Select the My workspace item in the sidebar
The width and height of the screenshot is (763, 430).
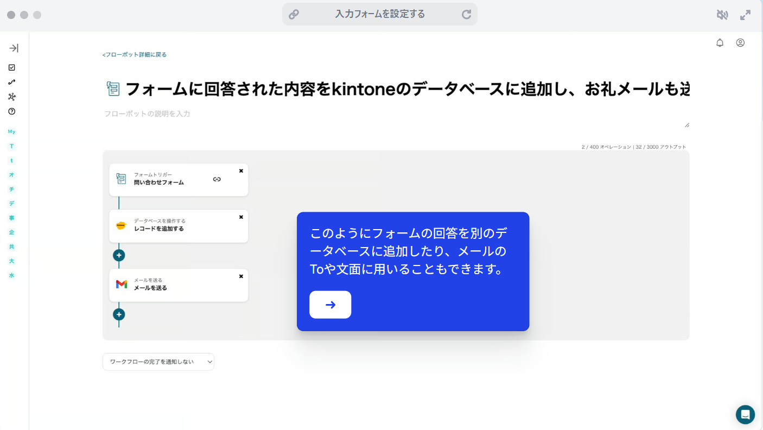point(10,131)
